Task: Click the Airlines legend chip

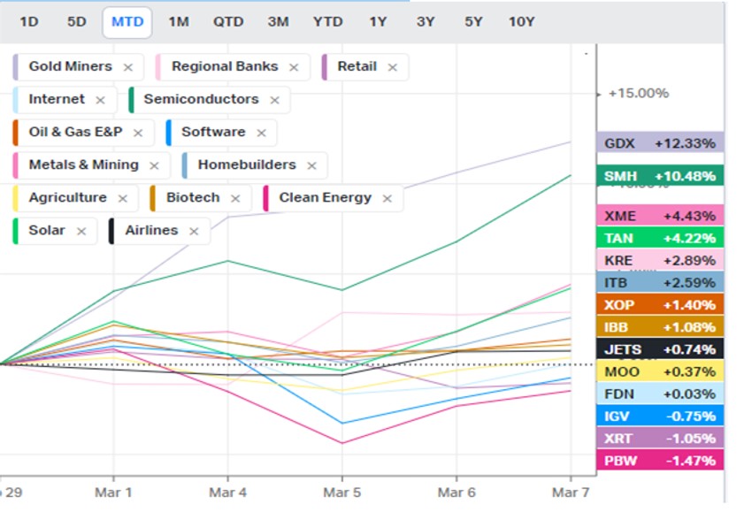Action: click(150, 231)
